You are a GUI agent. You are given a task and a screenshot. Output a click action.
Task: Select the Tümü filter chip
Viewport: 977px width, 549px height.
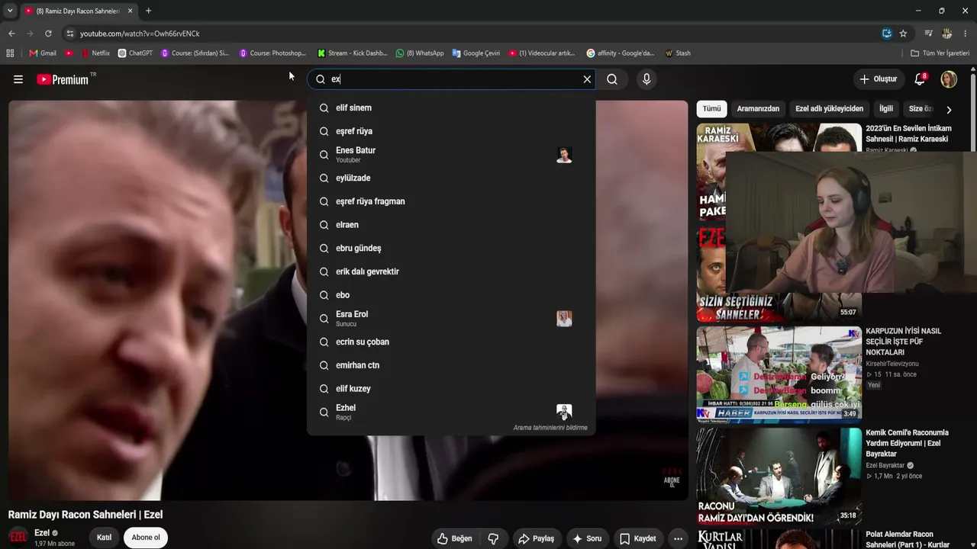(711, 109)
